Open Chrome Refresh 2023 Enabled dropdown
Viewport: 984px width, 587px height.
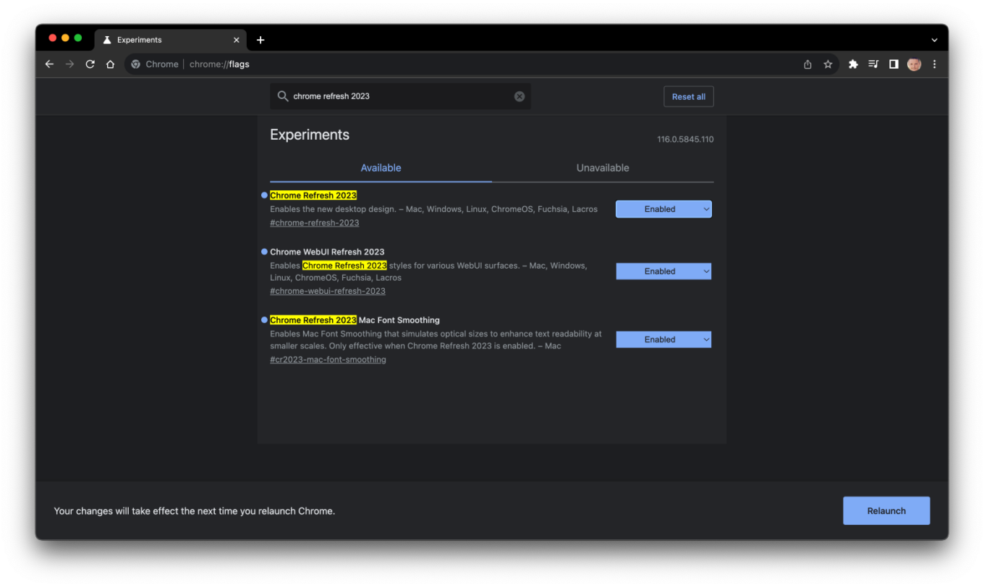663,209
